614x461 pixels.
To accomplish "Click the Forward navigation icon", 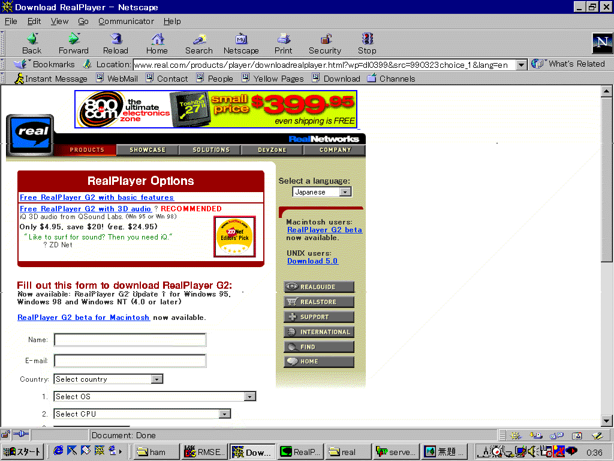I will tap(74, 43).
